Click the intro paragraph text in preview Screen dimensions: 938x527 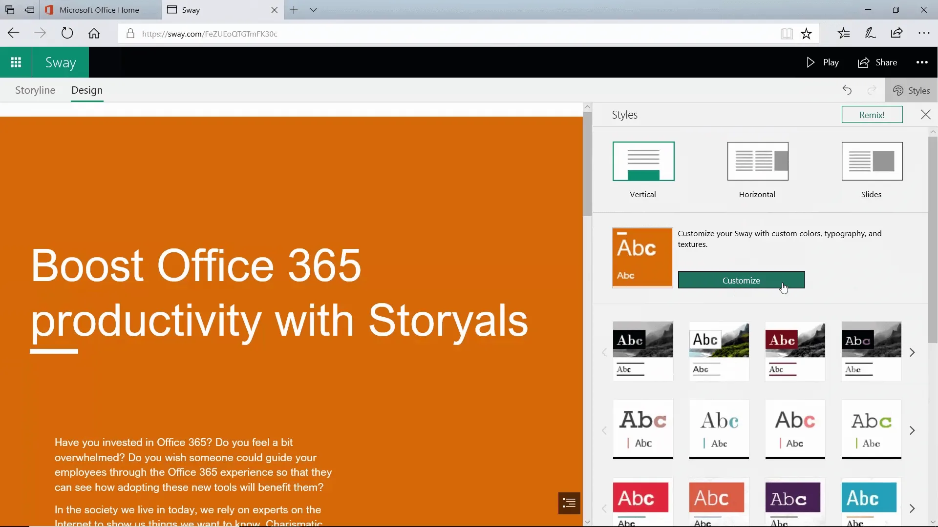(x=193, y=465)
